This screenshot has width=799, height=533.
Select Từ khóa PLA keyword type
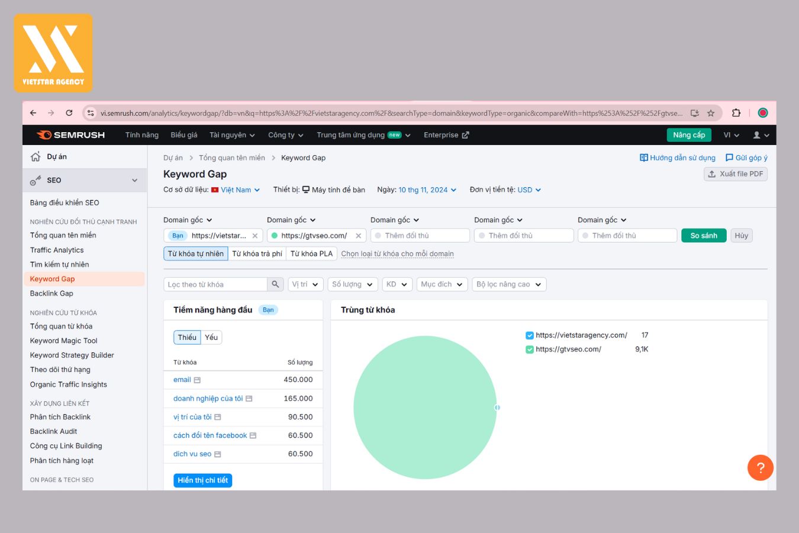tap(311, 253)
